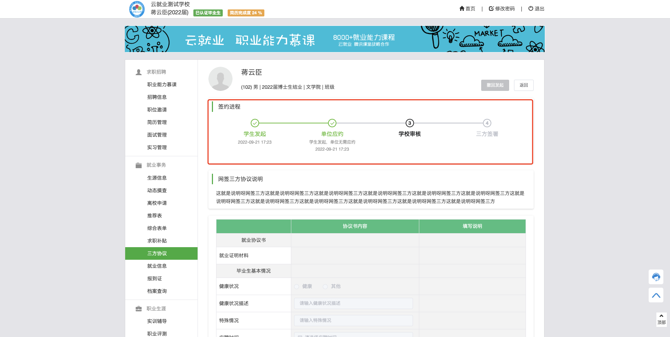Jump to top via 顶部 button

[661, 320]
